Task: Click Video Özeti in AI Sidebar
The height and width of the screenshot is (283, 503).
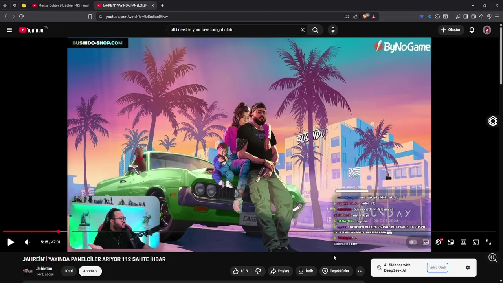Action: 437,268
